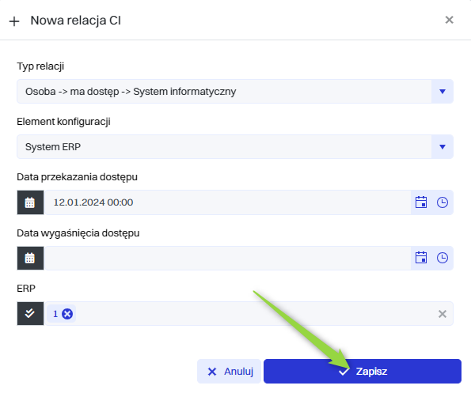Expand the Typ relacji dropdown arrow

tap(443, 92)
